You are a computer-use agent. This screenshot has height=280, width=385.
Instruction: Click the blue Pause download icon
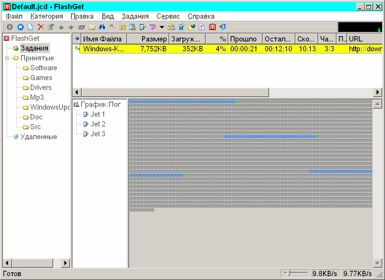tap(20, 27)
